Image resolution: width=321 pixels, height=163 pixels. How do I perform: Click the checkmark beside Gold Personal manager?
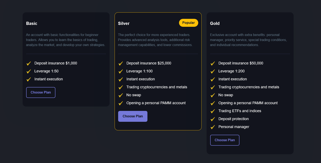tap(213, 127)
